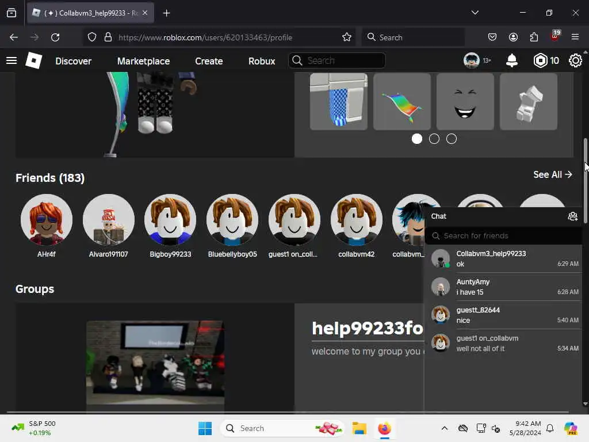This screenshot has height=442, width=589.
Task: Open Firefox tracking protection shield icon
Action: tap(92, 37)
